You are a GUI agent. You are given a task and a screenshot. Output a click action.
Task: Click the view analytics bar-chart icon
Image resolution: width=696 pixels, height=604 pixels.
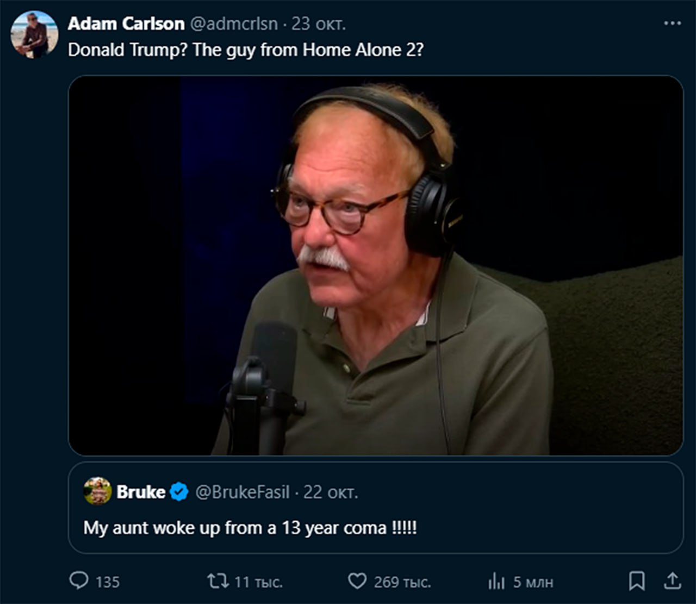496,582
